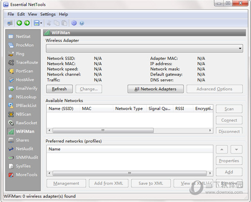Open the File menu
The width and height of the screenshot is (251, 202).
point(11,14)
